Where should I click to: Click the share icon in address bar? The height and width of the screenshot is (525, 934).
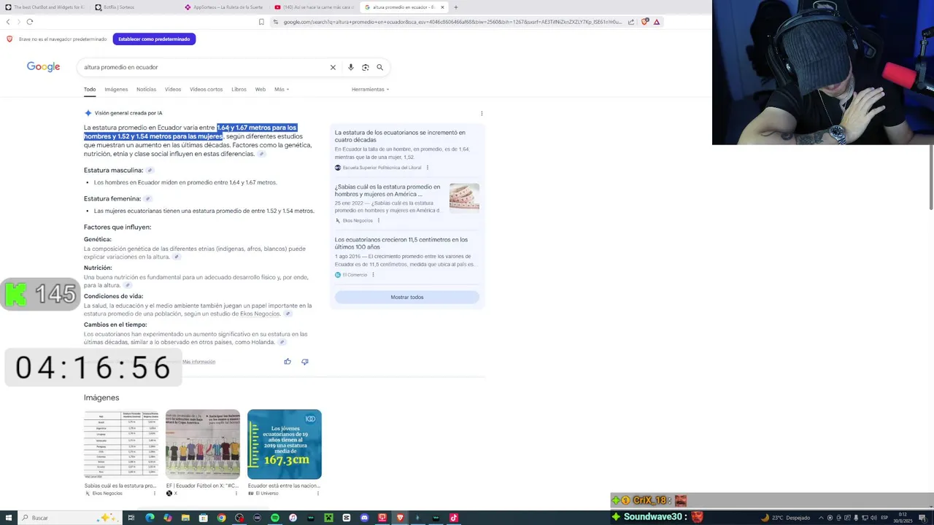click(631, 22)
